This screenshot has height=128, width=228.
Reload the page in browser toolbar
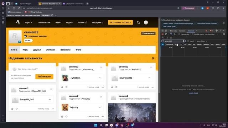19,8
